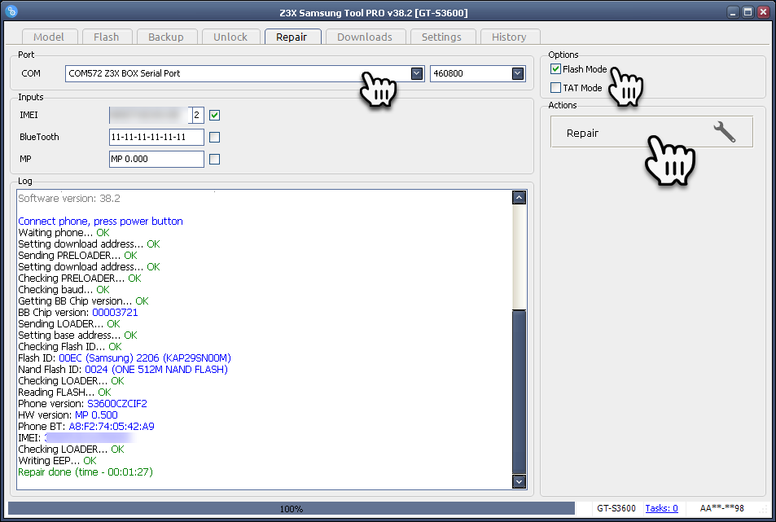This screenshot has height=522, width=776.
Task: Minimize the Z3X Samsung Tool window
Action: coord(733,12)
